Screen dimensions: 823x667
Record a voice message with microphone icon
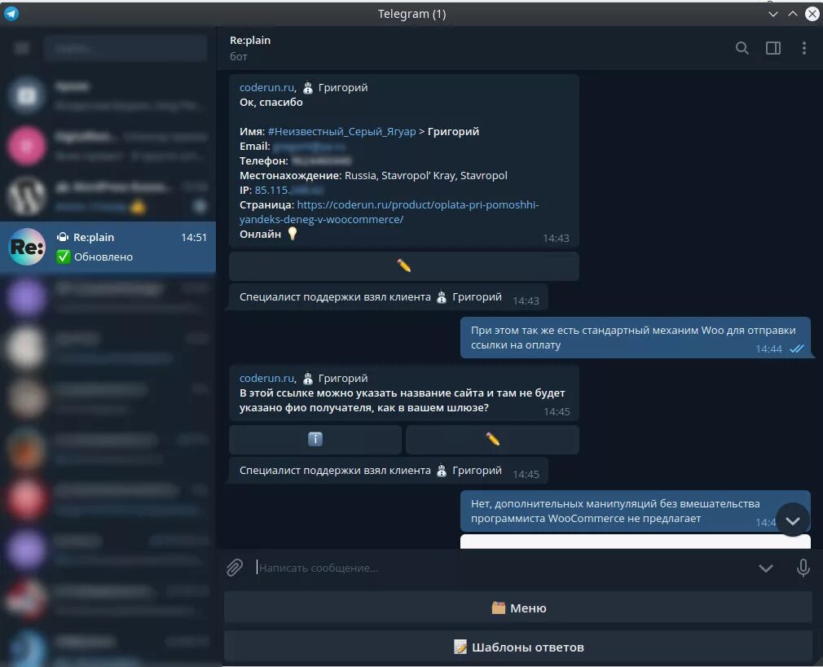pos(803,568)
